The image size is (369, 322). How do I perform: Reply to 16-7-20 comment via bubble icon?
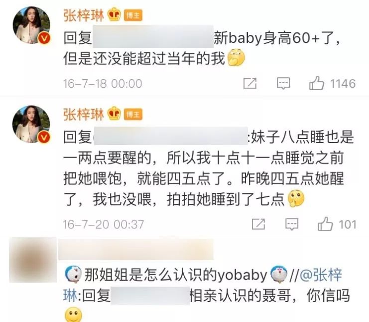click(292, 224)
